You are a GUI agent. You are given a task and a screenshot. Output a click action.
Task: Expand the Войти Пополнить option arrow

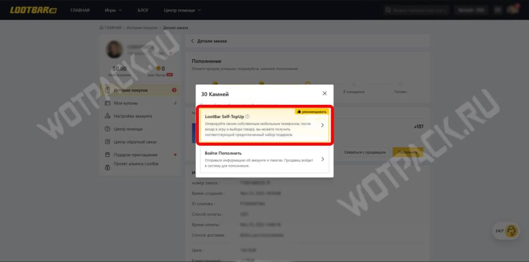click(x=322, y=159)
